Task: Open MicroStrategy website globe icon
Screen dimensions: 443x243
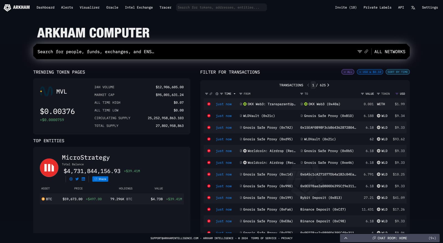Action: coord(71,179)
